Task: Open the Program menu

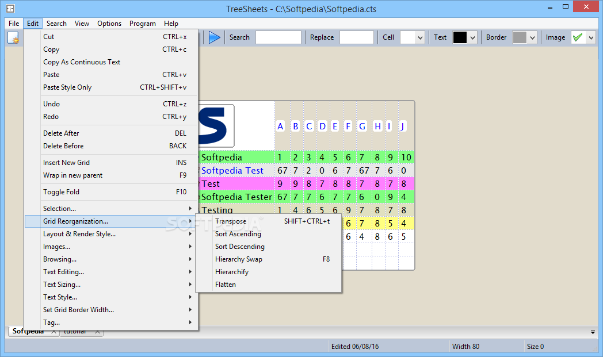Action: pos(142,24)
